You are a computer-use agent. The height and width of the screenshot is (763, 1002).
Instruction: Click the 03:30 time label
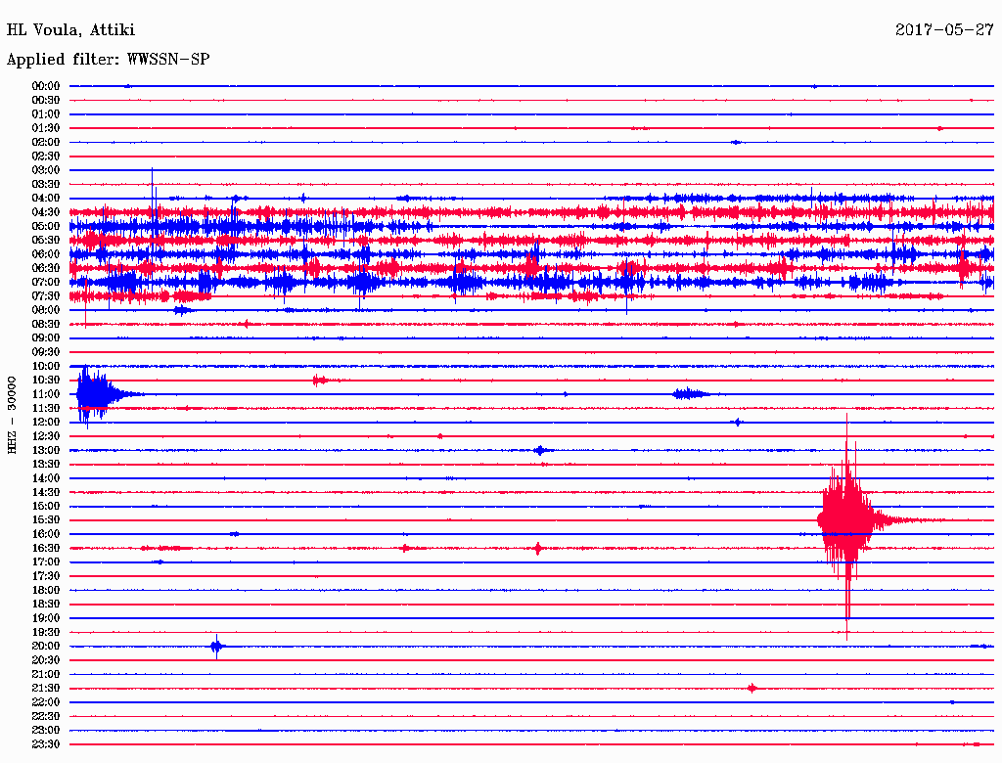pyautogui.click(x=46, y=184)
